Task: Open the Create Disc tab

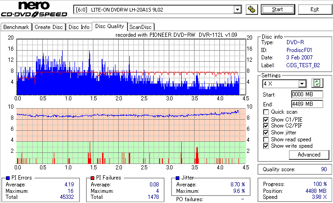Action: click(x=49, y=27)
